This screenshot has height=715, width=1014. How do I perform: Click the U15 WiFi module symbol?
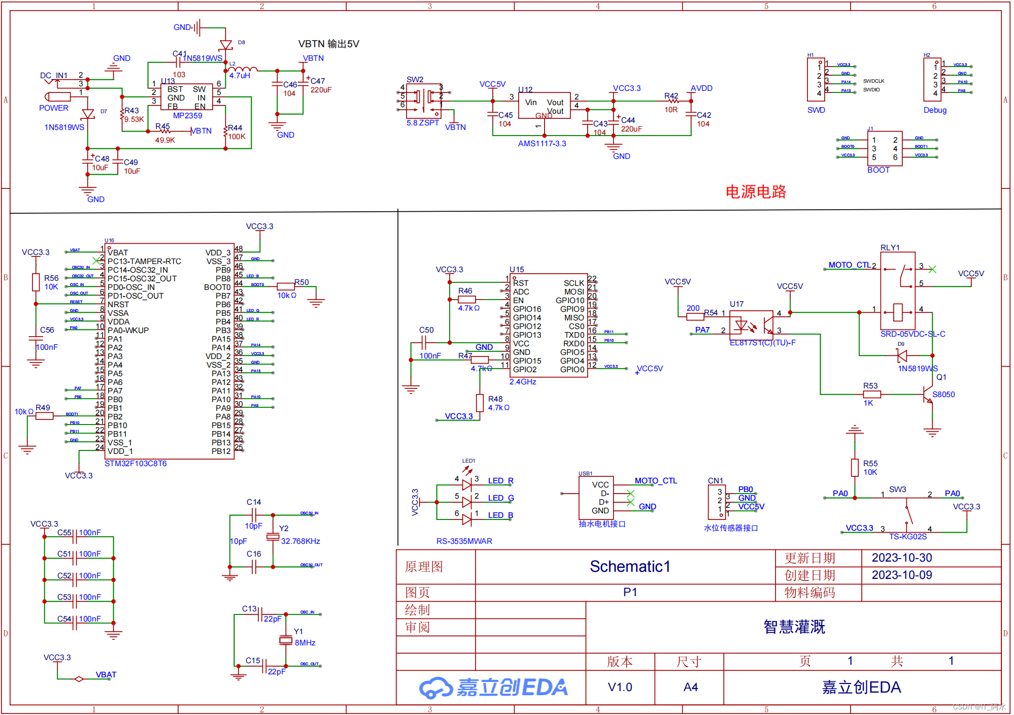pyautogui.click(x=549, y=326)
